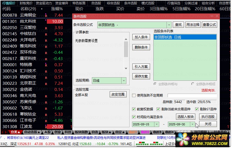The image size is (232, 148).
Task: Select the 301308 江波龙 stock row
Action: tap(36, 126)
